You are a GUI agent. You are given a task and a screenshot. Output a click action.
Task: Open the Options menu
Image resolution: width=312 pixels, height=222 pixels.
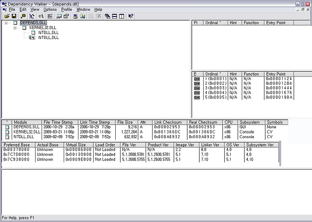50,10
